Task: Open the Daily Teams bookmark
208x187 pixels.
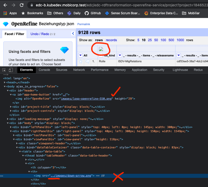Action: coord(74,13)
